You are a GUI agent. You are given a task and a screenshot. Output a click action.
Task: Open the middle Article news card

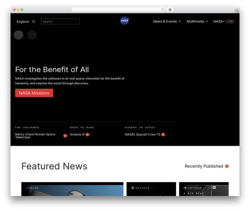pos(151,189)
